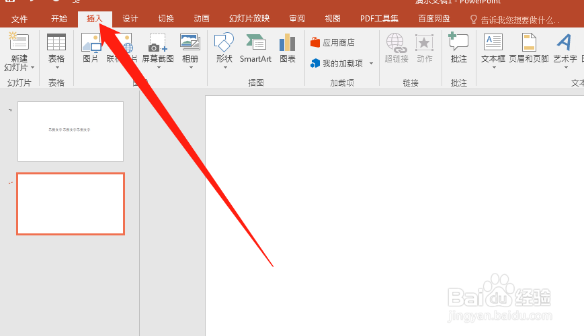584x336 pixels.
Task: Expand the 文本框 dropdown arrow
Action: (494, 68)
